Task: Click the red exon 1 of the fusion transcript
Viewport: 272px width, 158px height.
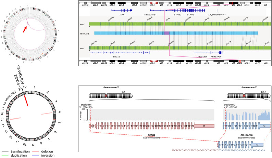Action: click(x=218, y=145)
